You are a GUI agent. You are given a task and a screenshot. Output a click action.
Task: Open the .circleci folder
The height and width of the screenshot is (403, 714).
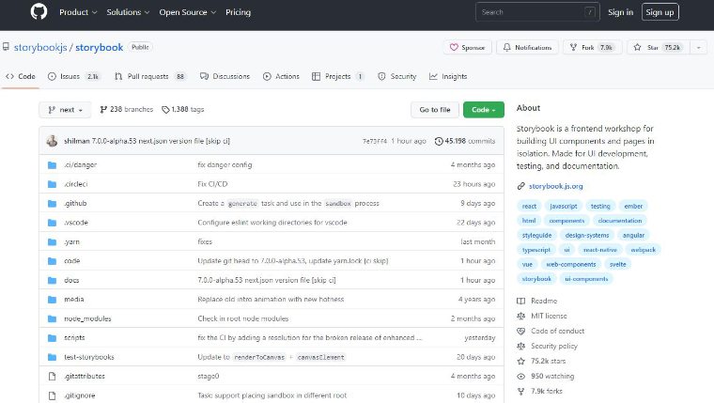click(x=75, y=184)
